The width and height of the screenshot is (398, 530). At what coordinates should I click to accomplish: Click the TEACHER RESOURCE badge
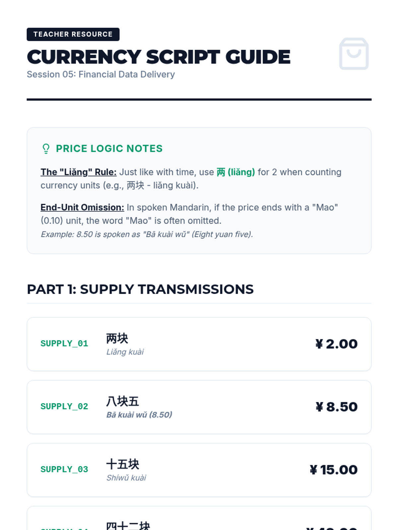(x=73, y=34)
